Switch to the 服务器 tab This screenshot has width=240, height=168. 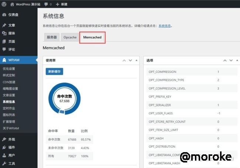(x=52, y=37)
